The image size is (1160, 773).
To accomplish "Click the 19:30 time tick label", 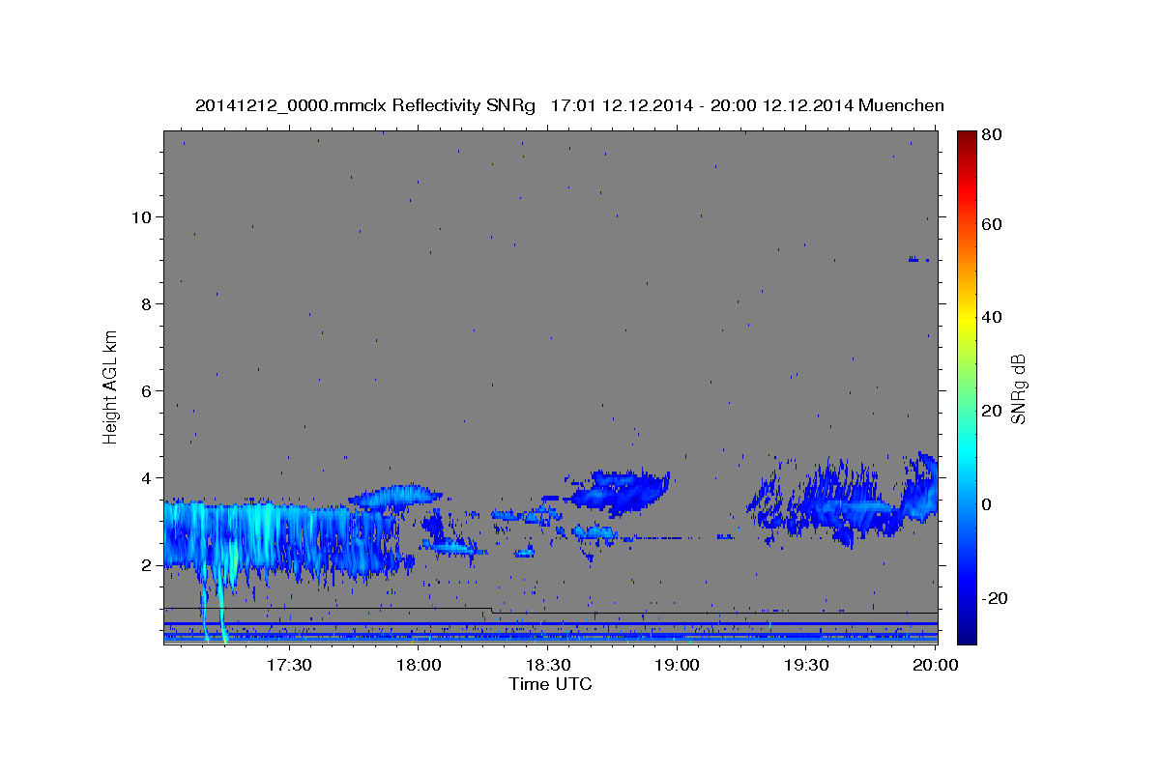I will (x=807, y=665).
